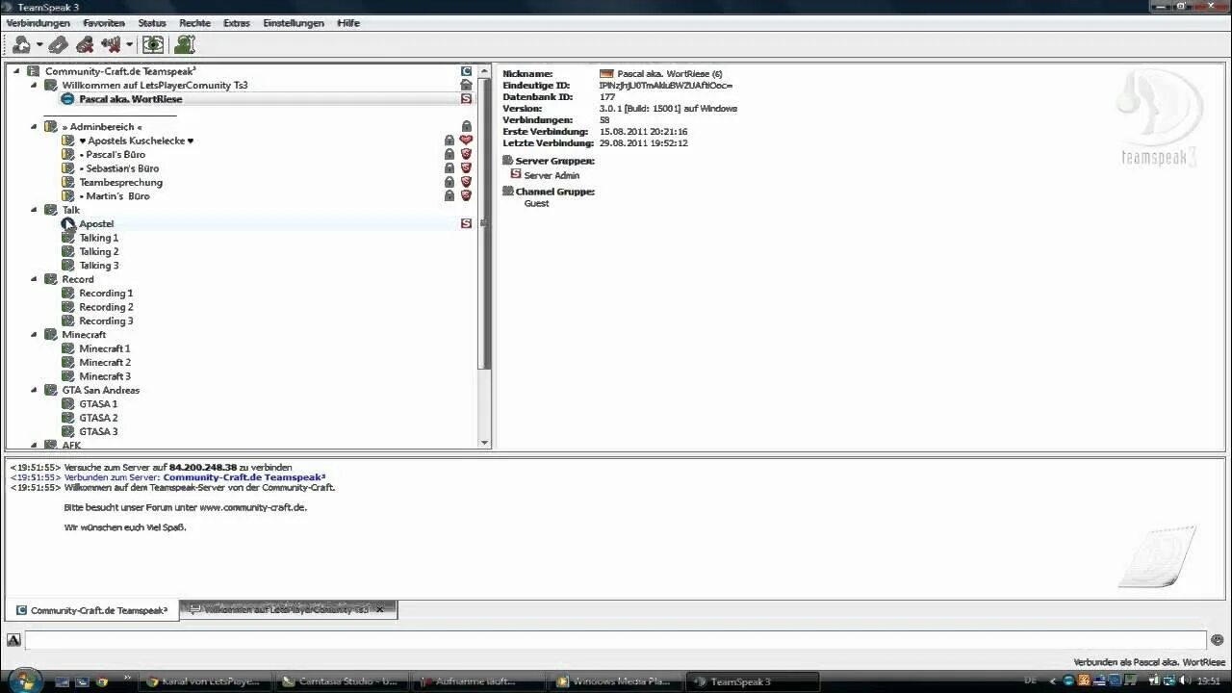Click the server badge icon on Community-Craft.de row
The image size is (1232, 693).
click(467, 71)
